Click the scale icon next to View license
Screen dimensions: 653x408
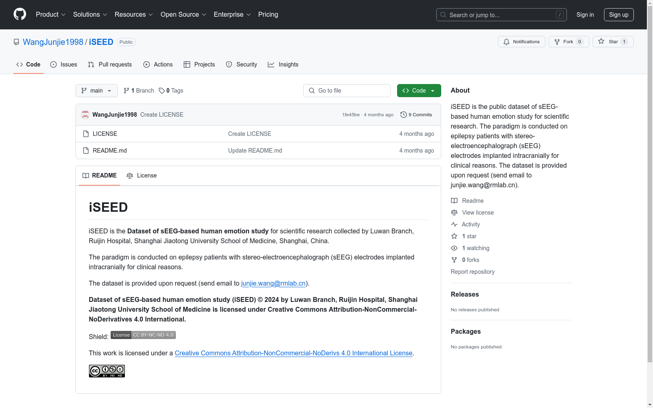tap(454, 213)
